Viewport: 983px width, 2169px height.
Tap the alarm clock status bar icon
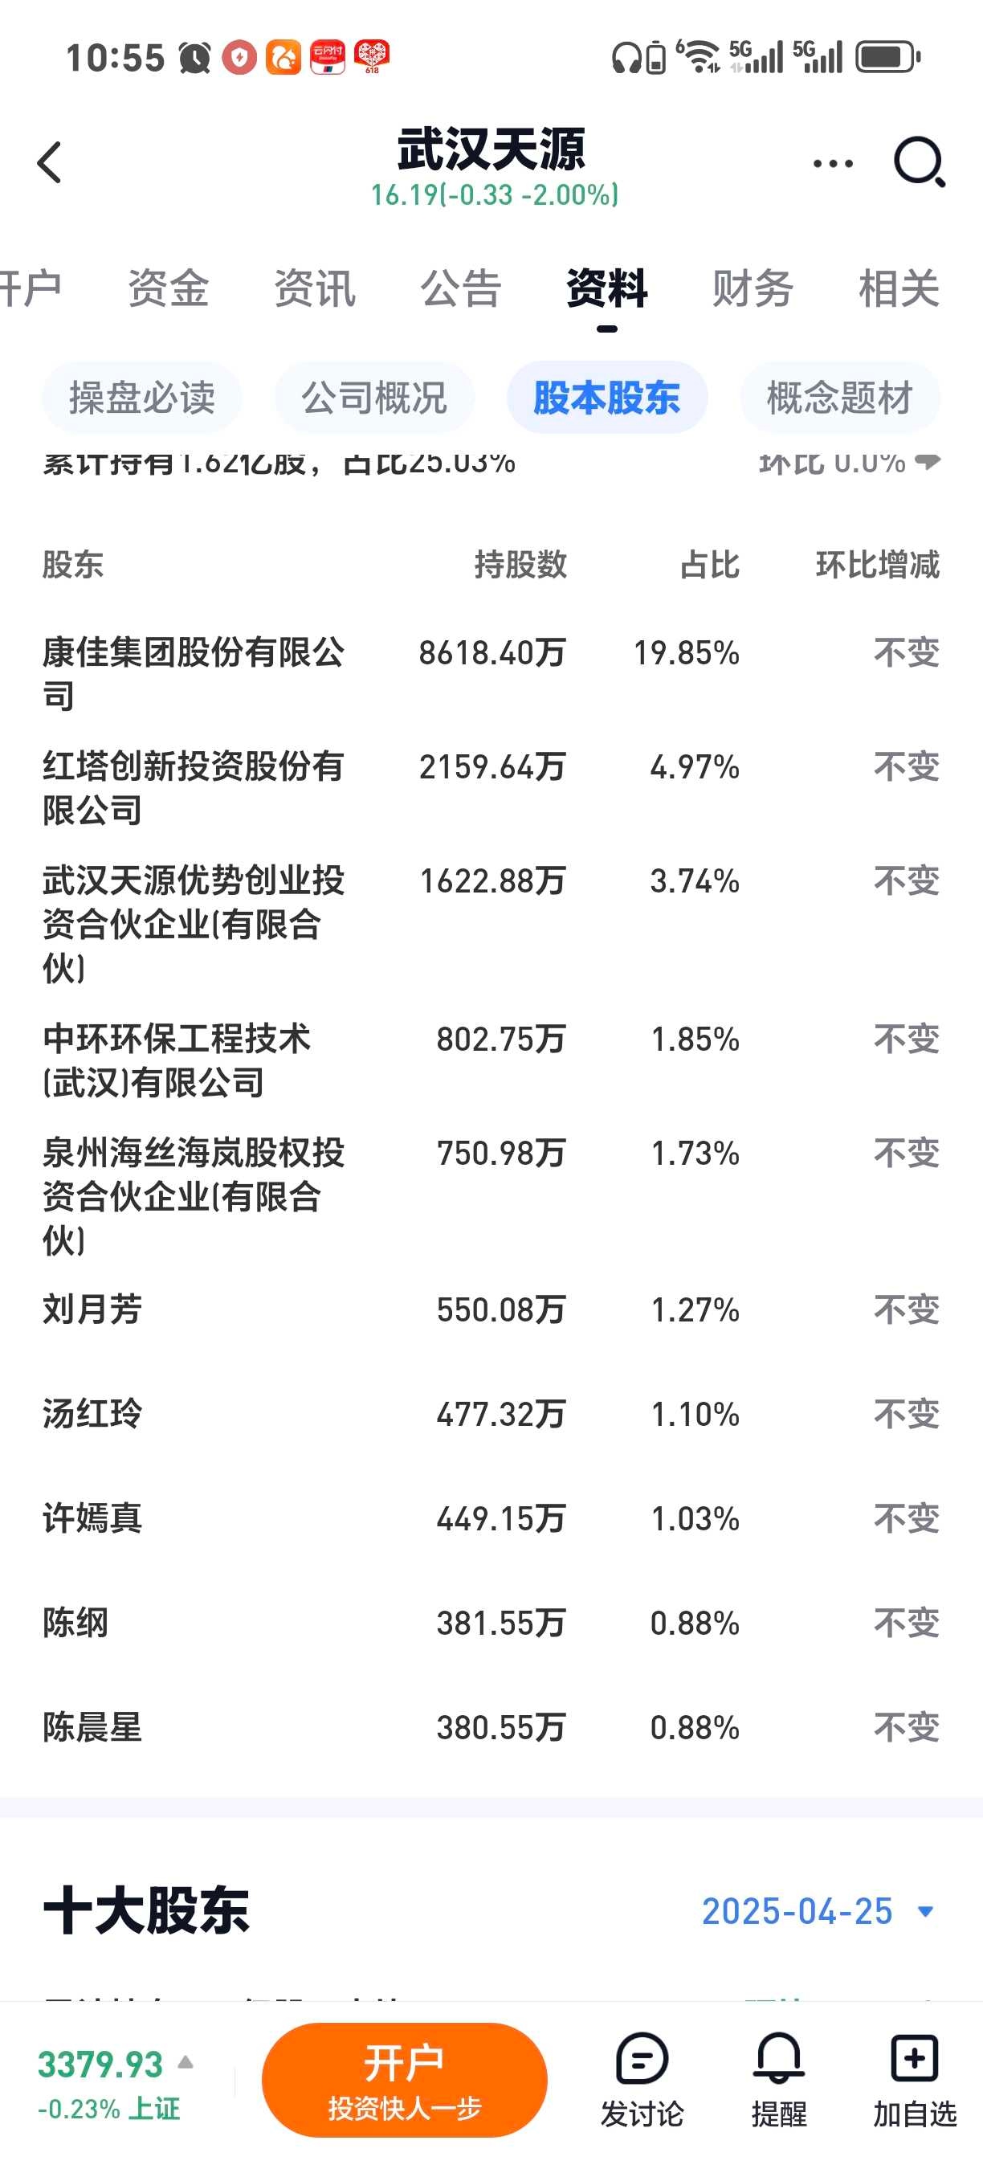(194, 58)
